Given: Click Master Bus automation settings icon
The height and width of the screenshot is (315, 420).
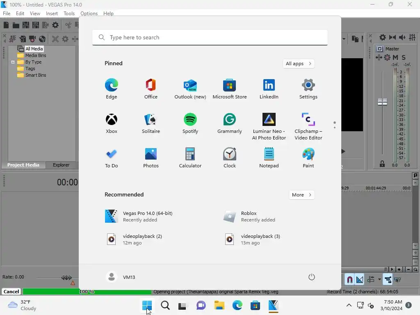Looking at the screenshot, I should point(387,57).
